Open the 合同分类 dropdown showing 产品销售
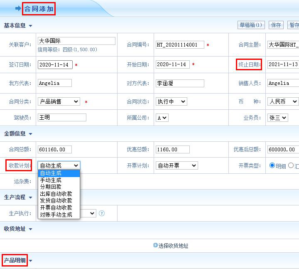This screenshot has height=269, width=299. coord(59,101)
